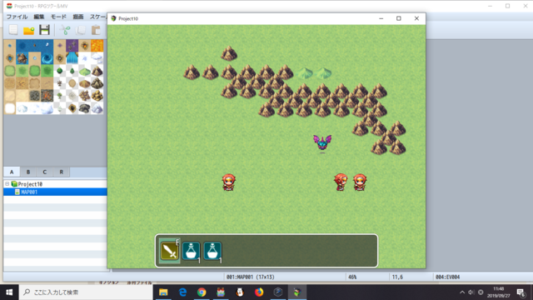Click the Open Project folder icon
533x300 pixels.
(x=29, y=30)
